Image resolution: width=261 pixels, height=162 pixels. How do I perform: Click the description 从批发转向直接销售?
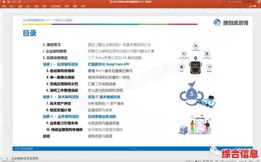104,123
